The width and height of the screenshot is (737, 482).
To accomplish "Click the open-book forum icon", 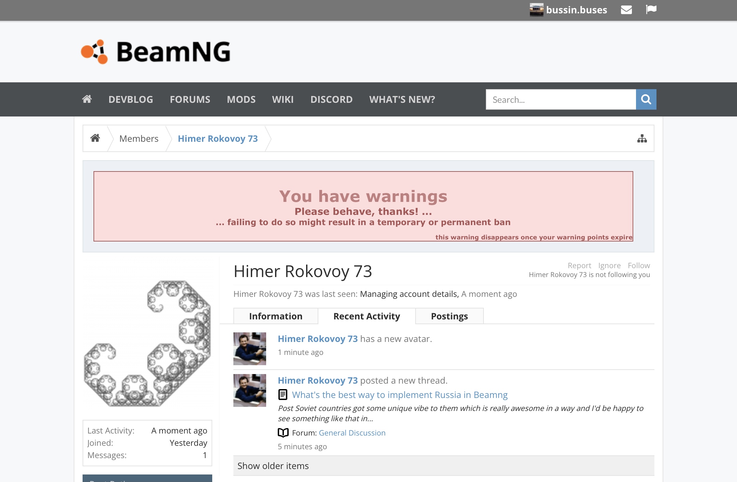I will click(283, 433).
